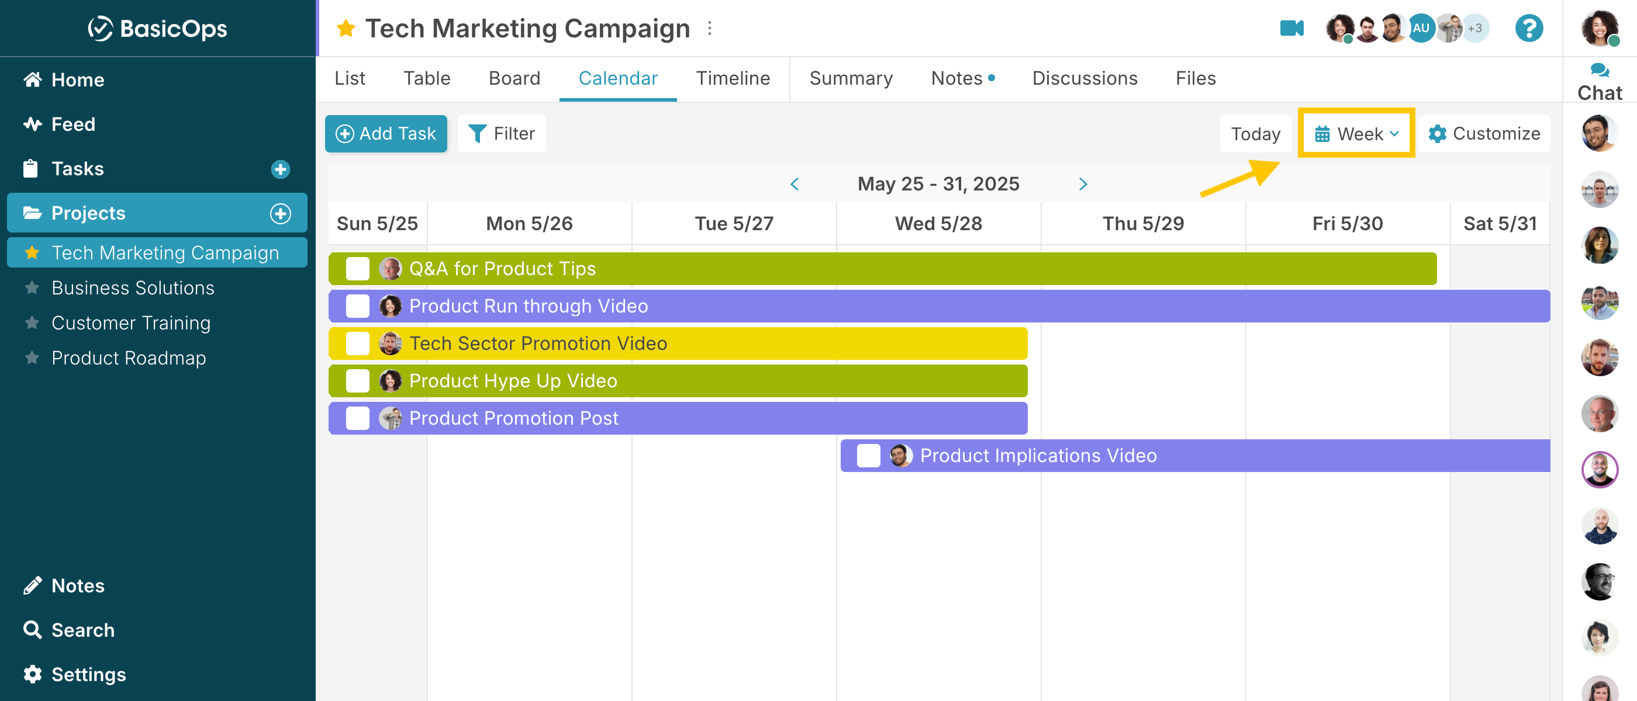Open the help question mark icon
The width and height of the screenshot is (1637, 701).
click(x=1528, y=29)
